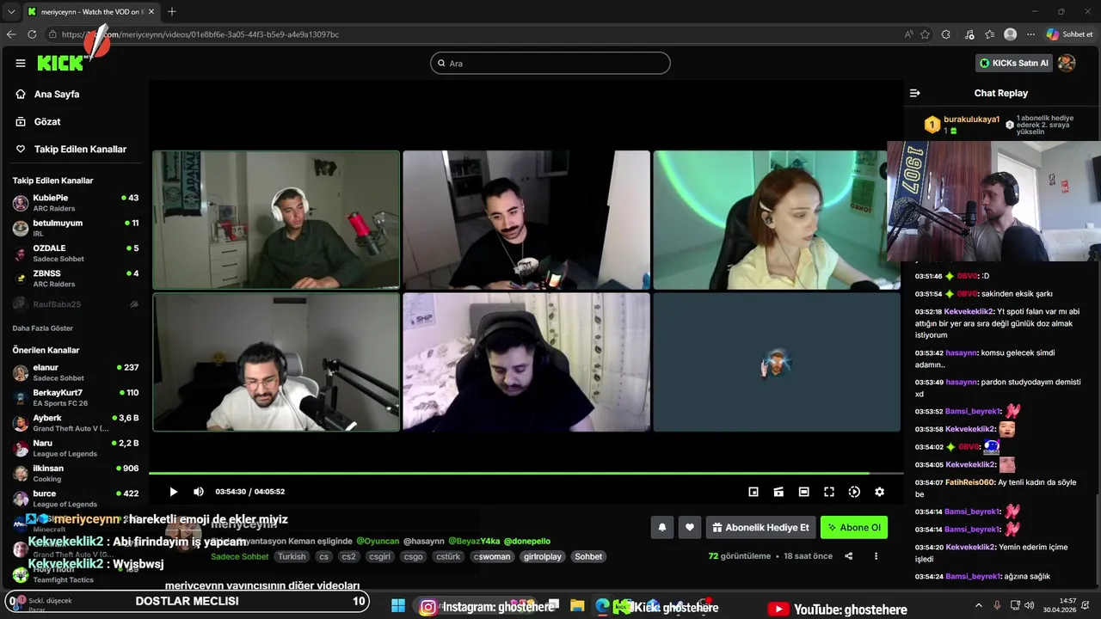
Task: Click the Abone Ol button
Action: pos(854,528)
